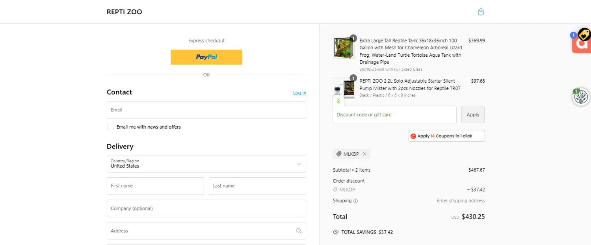The width and height of the screenshot is (591, 245).
Task: Click the Enter shipping address text
Action: pyautogui.click(x=461, y=201)
